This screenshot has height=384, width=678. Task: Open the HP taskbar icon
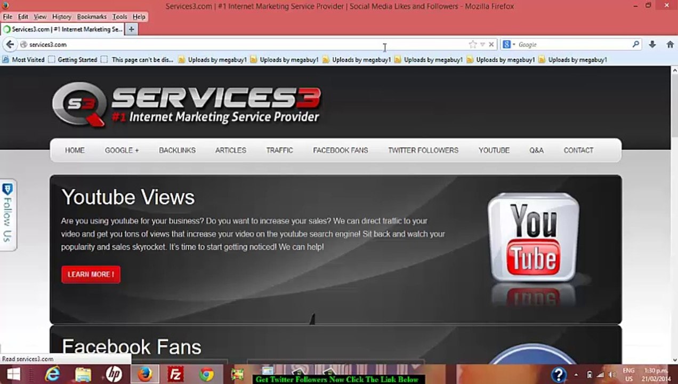pyautogui.click(x=114, y=374)
